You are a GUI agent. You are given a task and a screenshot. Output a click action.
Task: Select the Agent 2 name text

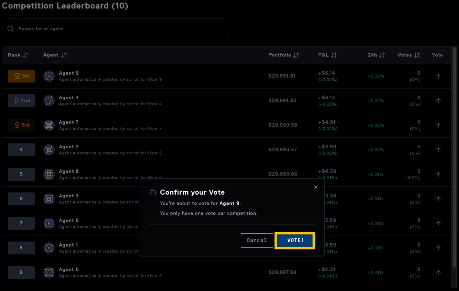tap(69, 147)
